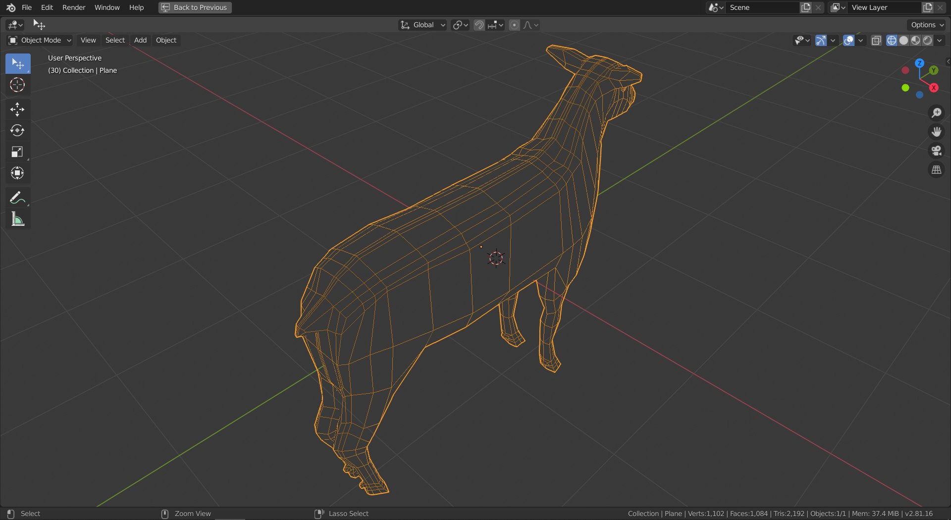Click the New View Layer copy icon
The width and height of the screenshot is (951, 520).
(927, 7)
